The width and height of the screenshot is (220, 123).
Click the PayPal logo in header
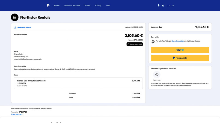point(48,5)
